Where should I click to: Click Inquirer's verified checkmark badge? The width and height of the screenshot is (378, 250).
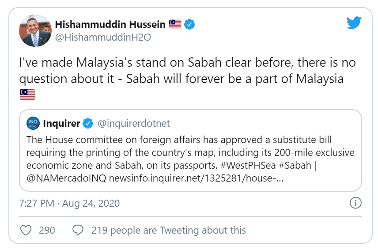point(88,123)
